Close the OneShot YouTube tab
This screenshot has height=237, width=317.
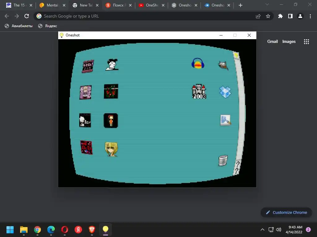click(163, 5)
